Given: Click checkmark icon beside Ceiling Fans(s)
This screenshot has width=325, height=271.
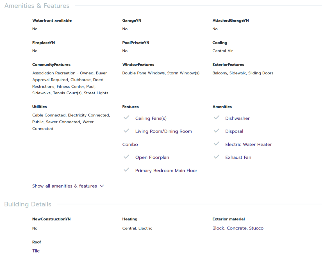Looking at the screenshot, I should 126,117.
